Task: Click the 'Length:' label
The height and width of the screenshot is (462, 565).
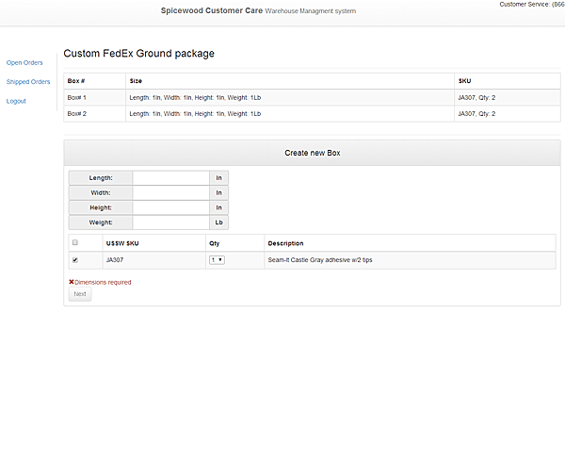Action: click(101, 178)
